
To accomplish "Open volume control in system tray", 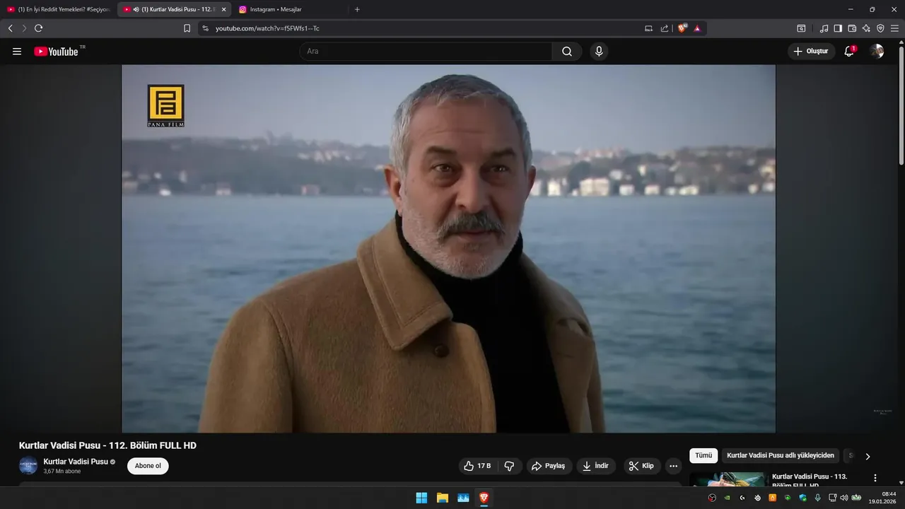I will pyautogui.click(x=843, y=498).
